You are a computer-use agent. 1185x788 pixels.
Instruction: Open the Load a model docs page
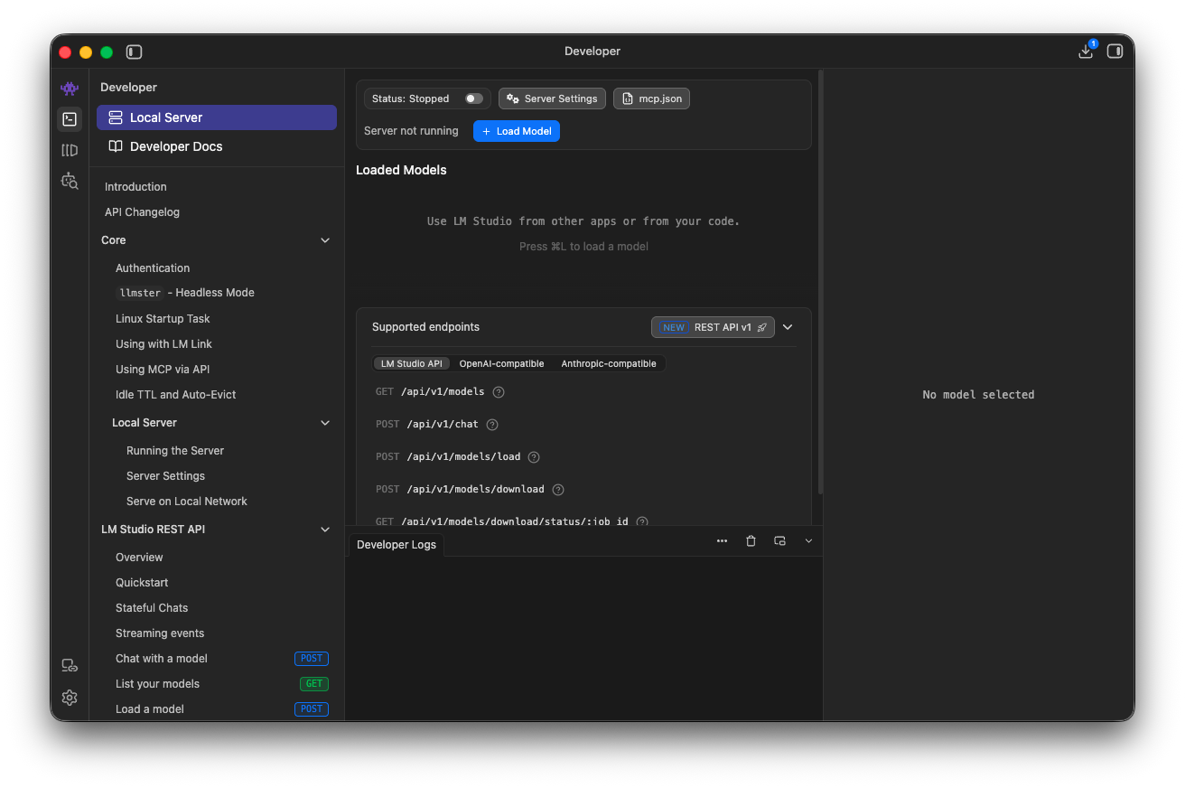(x=150, y=709)
